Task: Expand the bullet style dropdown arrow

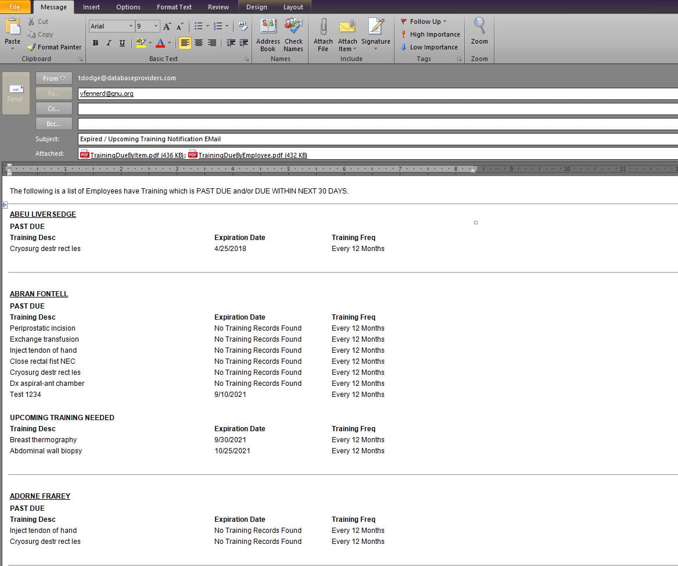Action: (x=207, y=26)
